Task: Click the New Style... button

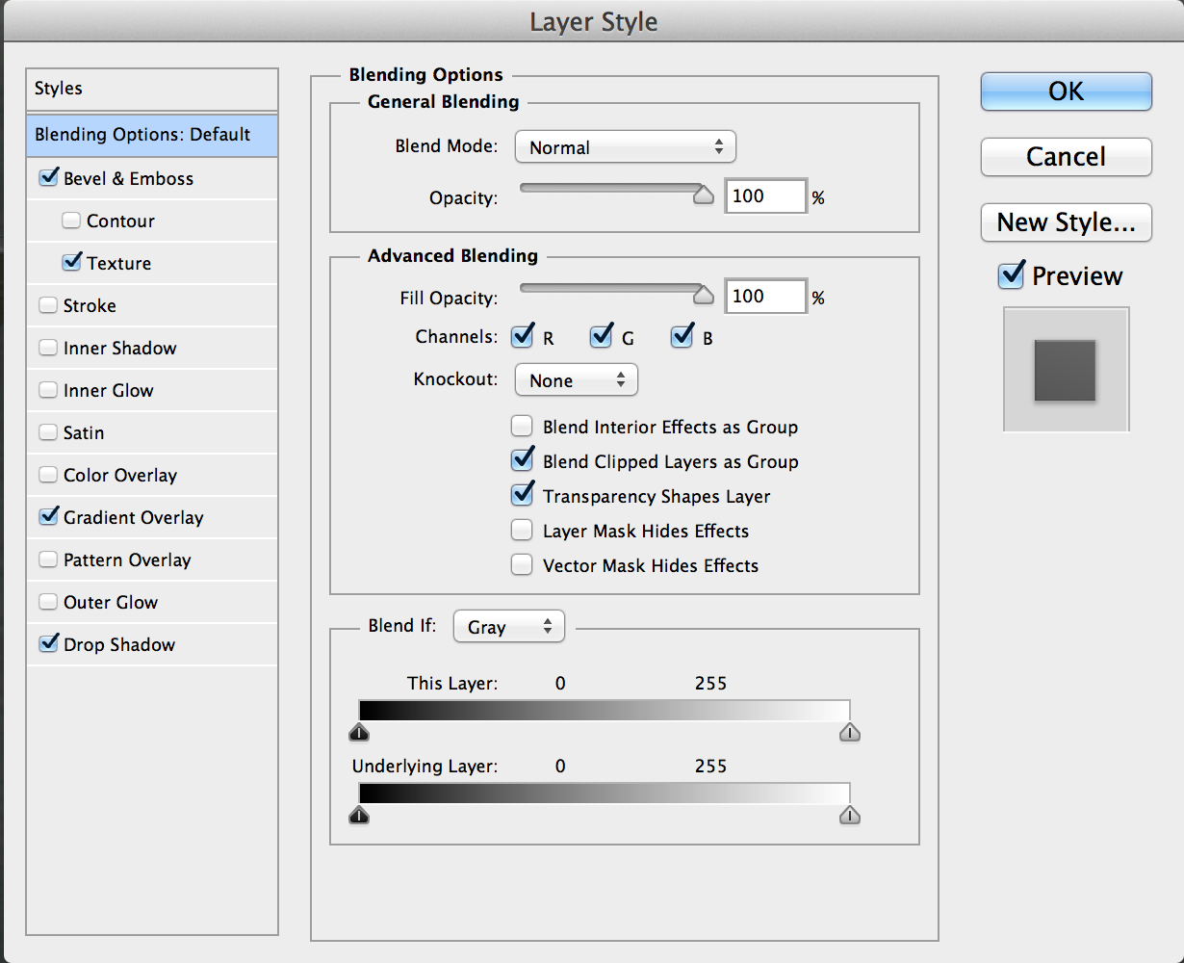Action: point(1066,222)
